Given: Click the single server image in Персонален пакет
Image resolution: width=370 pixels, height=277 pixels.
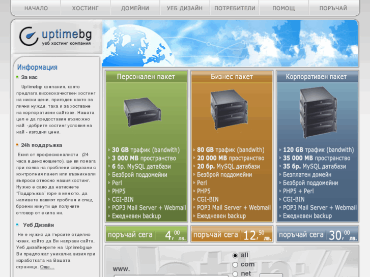Looking at the screenshot, I should coord(143,112).
